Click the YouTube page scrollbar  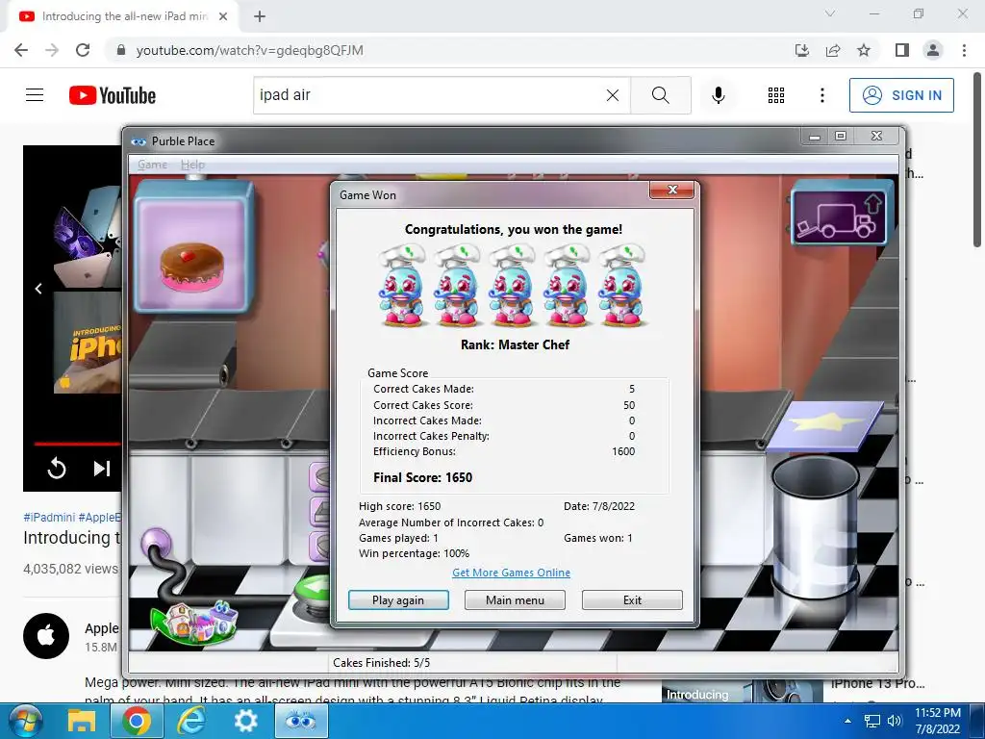tap(977, 162)
